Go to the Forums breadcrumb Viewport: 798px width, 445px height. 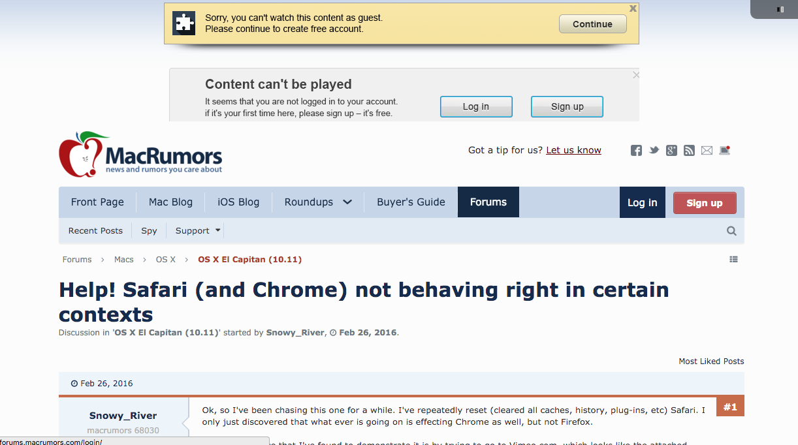(x=77, y=260)
